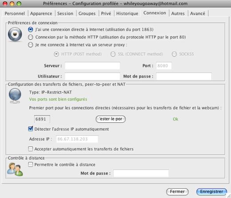Image resolution: width=231 pixels, height=198 pixels.
Task: Select SOCKS5 proxy type
Action: pos(174,54)
